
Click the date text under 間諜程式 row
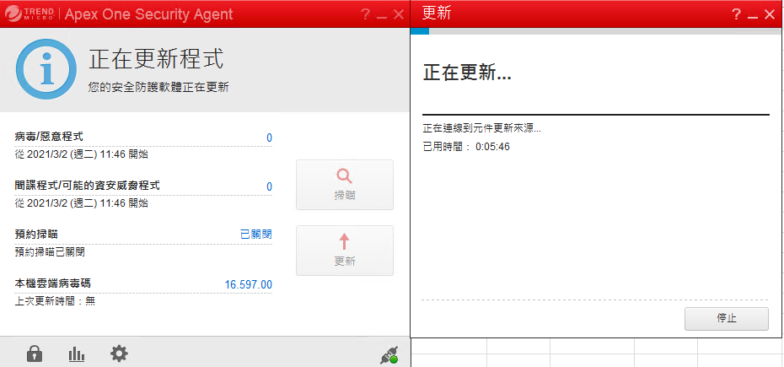[x=82, y=203]
